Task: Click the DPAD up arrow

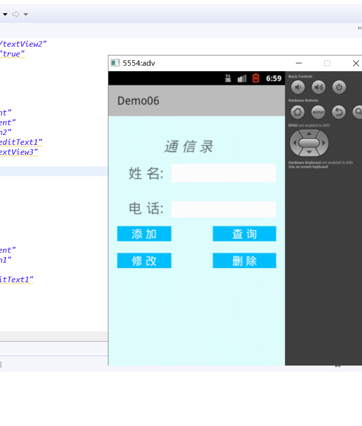Action: 309,133
